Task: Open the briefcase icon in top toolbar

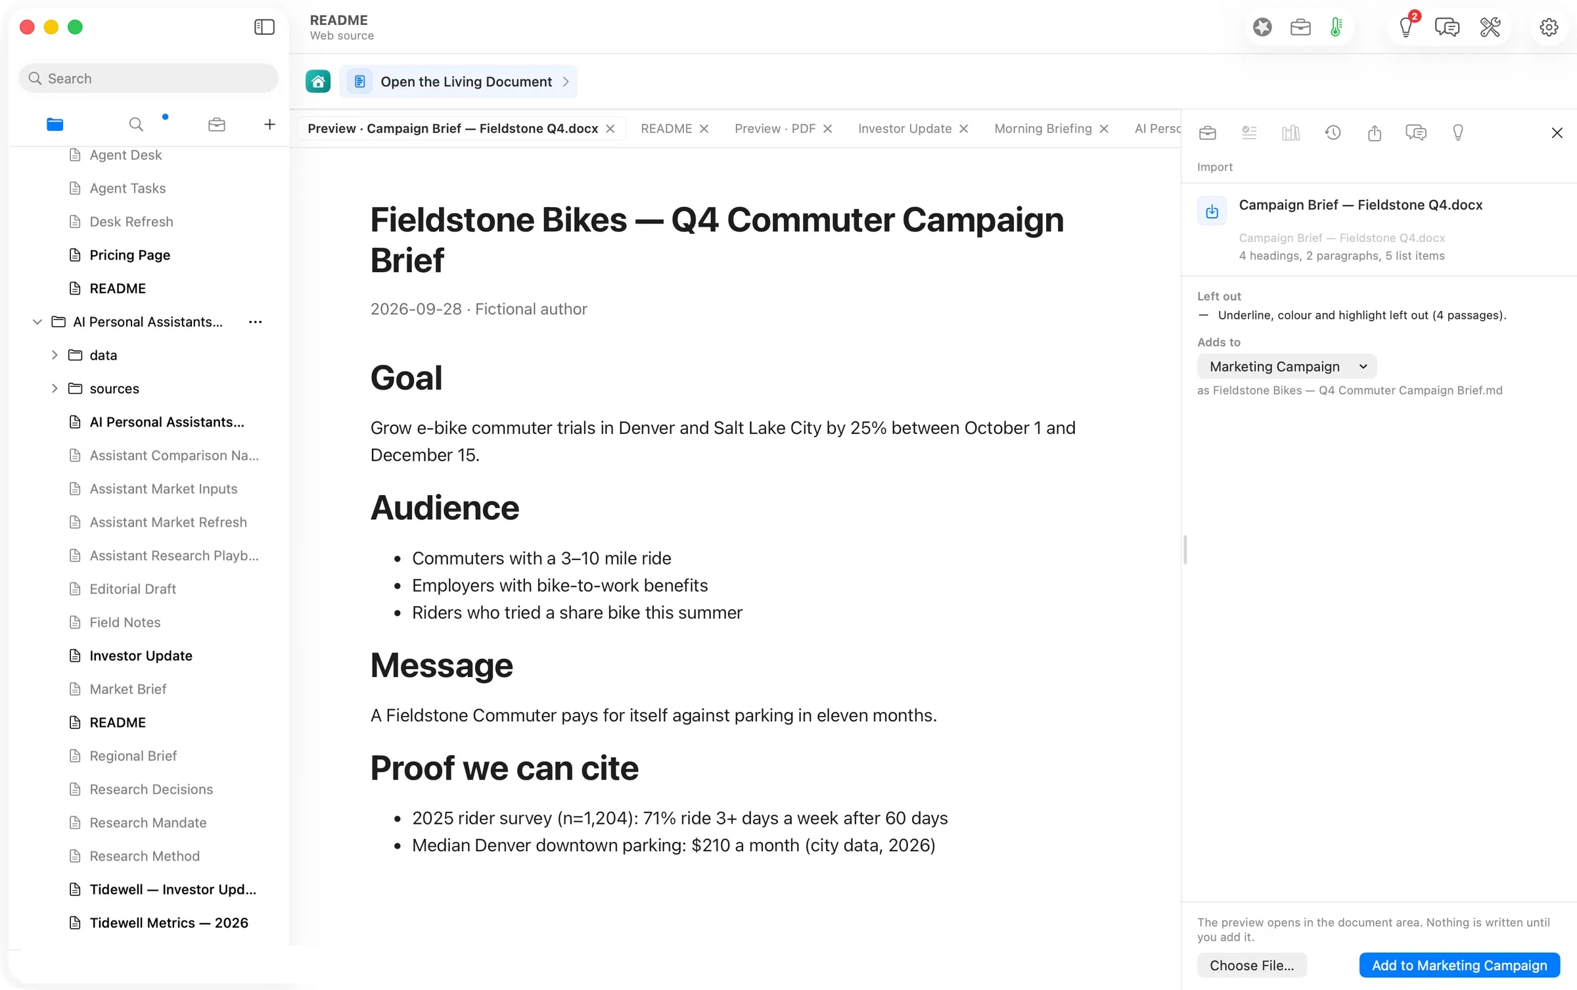Action: click(1300, 27)
